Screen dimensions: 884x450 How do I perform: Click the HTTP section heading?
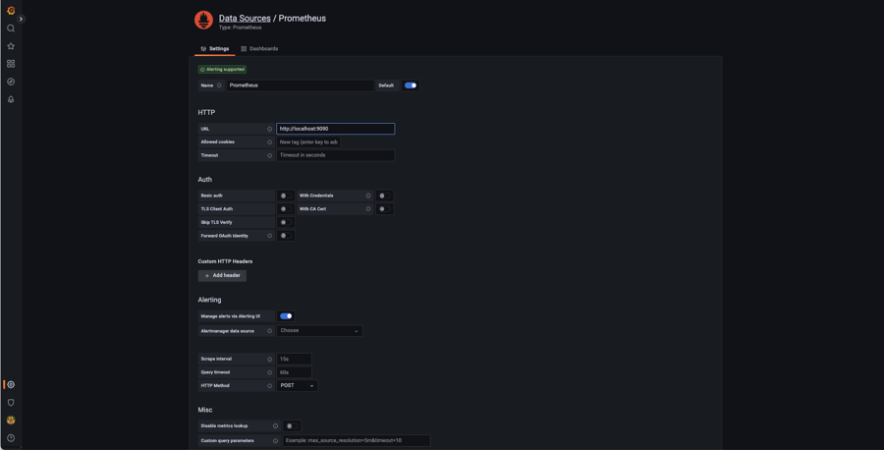pyautogui.click(x=206, y=113)
